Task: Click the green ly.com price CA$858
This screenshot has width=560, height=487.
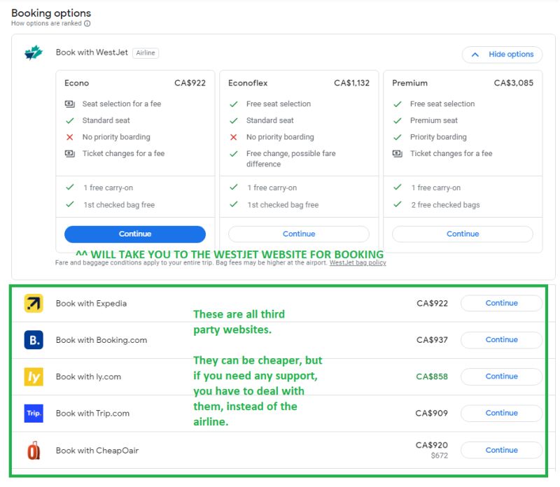Action: [432, 376]
